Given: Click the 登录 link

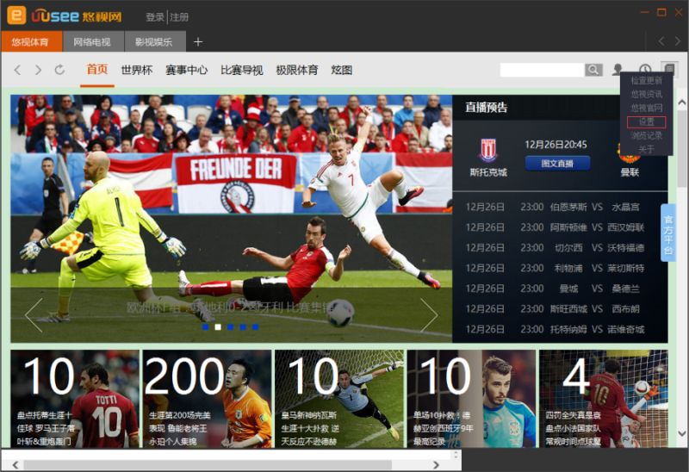Looking at the screenshot, I should (x=155, y=17).
